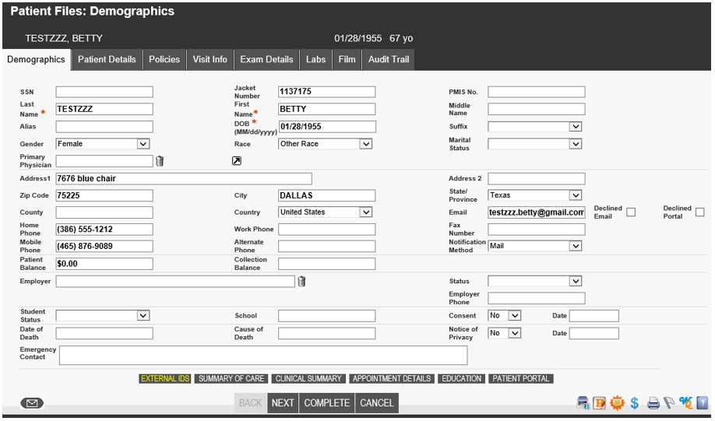Open the scanner info icon

(x=583, y=403)
